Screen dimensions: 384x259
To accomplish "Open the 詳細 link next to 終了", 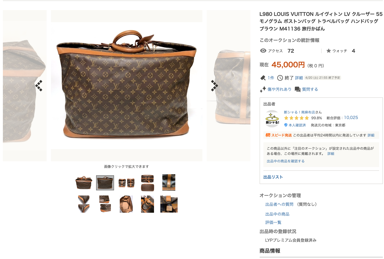I will pyautogui.click(x=299, y=78).
